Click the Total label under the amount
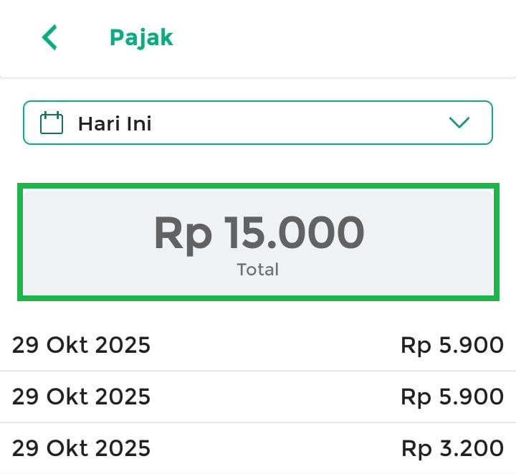Screen dimensions: 516x474 258,270
